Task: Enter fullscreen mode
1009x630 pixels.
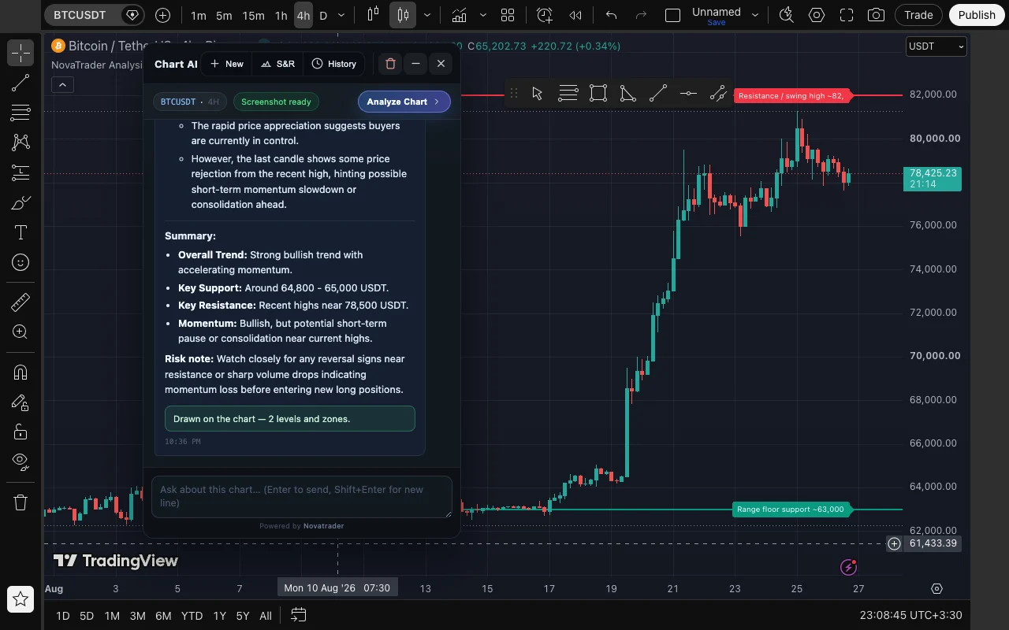Action: click(847, 15)
